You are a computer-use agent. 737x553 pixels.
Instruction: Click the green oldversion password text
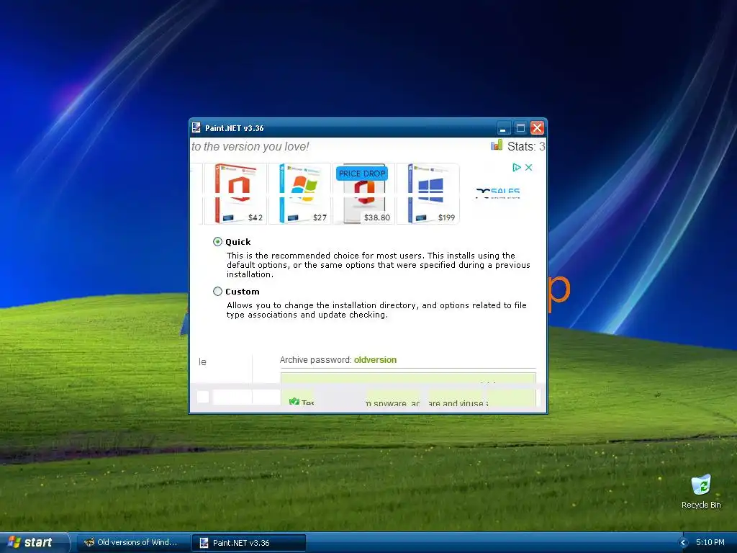[x=375, y=360]
